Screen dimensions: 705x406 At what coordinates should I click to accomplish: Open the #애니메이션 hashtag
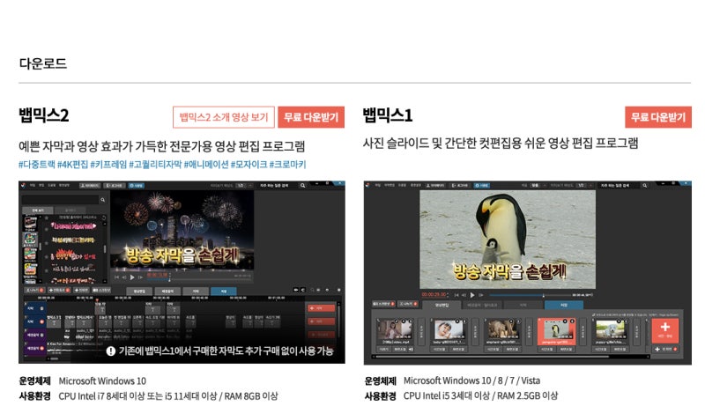pyautogui.click(x=206, y=165)
